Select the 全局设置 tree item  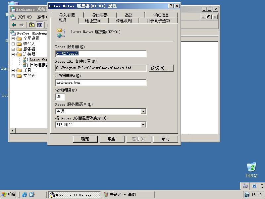(31, 38)
